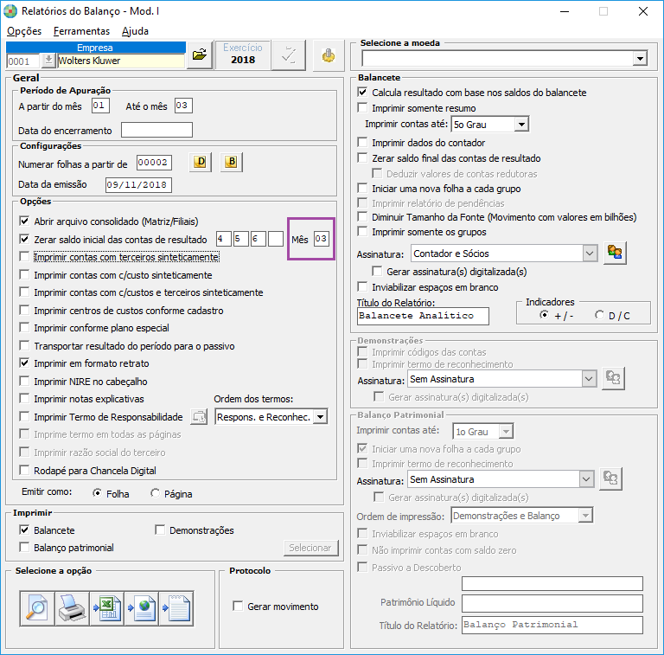
Task: Check Imprimir conforme plano especial
Action: tap(24, 327)
